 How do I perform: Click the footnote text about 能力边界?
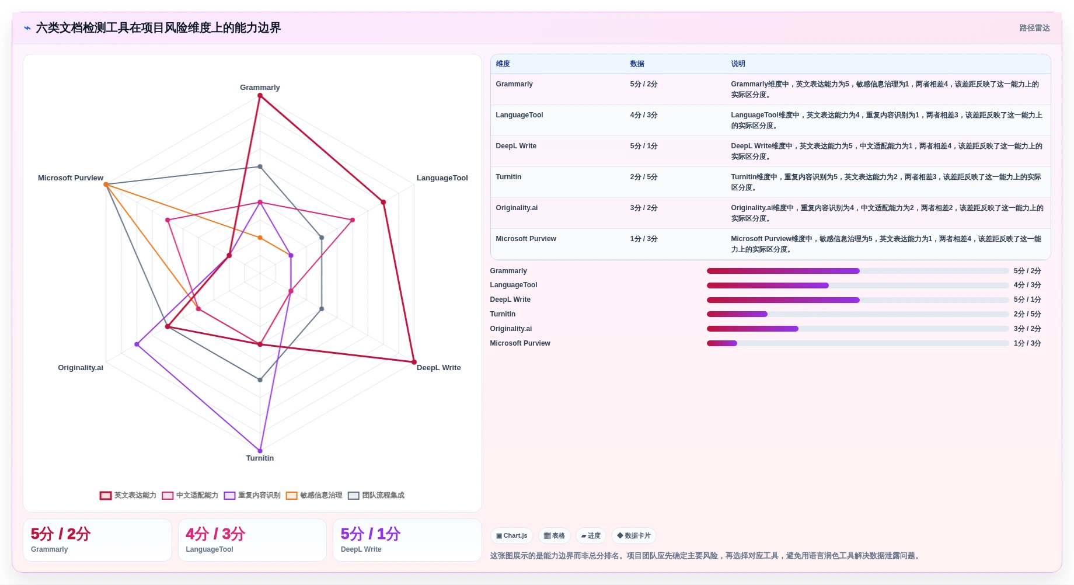click(706, 556)
